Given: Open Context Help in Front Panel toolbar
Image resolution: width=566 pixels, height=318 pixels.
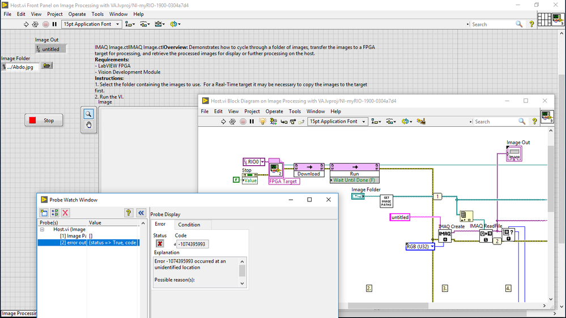Looking at the screenshot, I should 531,24.
